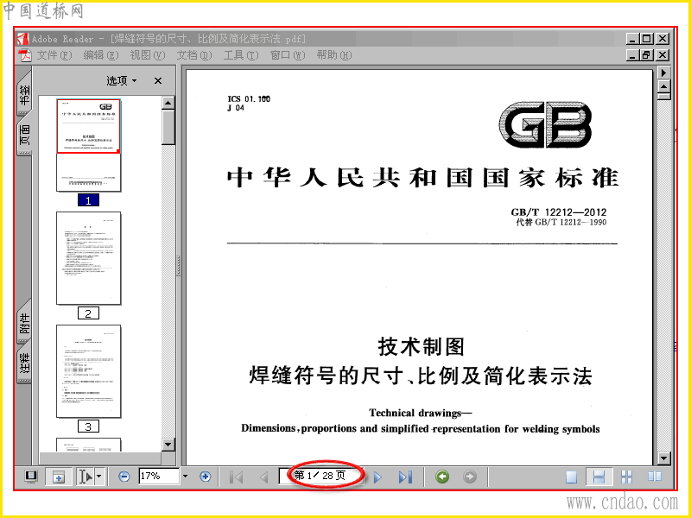Go to the first page arrow
Viewport: 691px width, 518px height.
coord(237,477)
